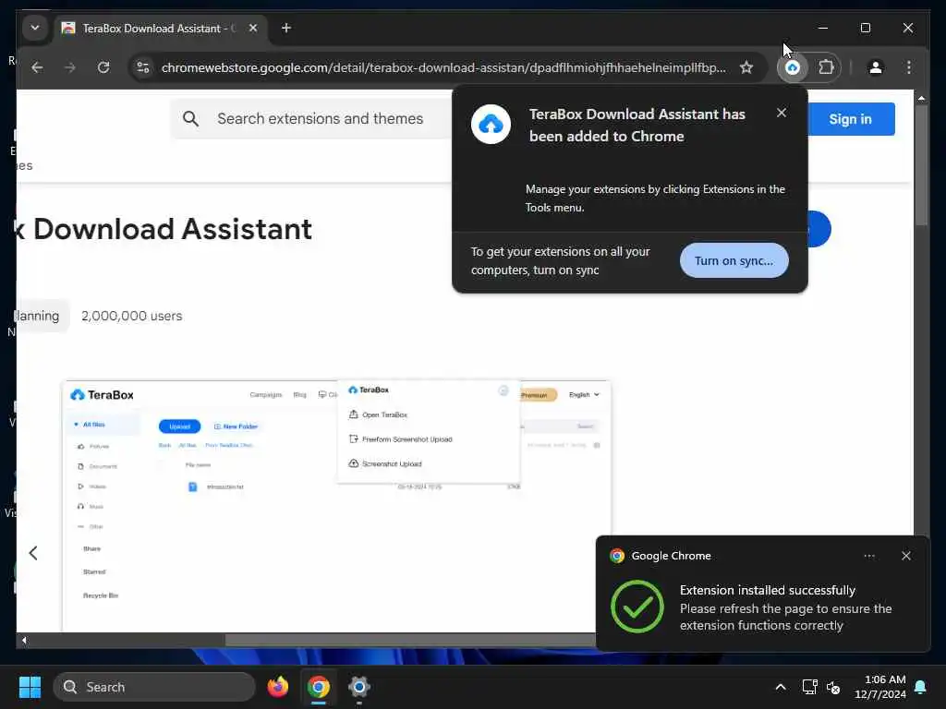Dismiss the extension added popup
Viewport: 946px width, 709px height.
782,113
